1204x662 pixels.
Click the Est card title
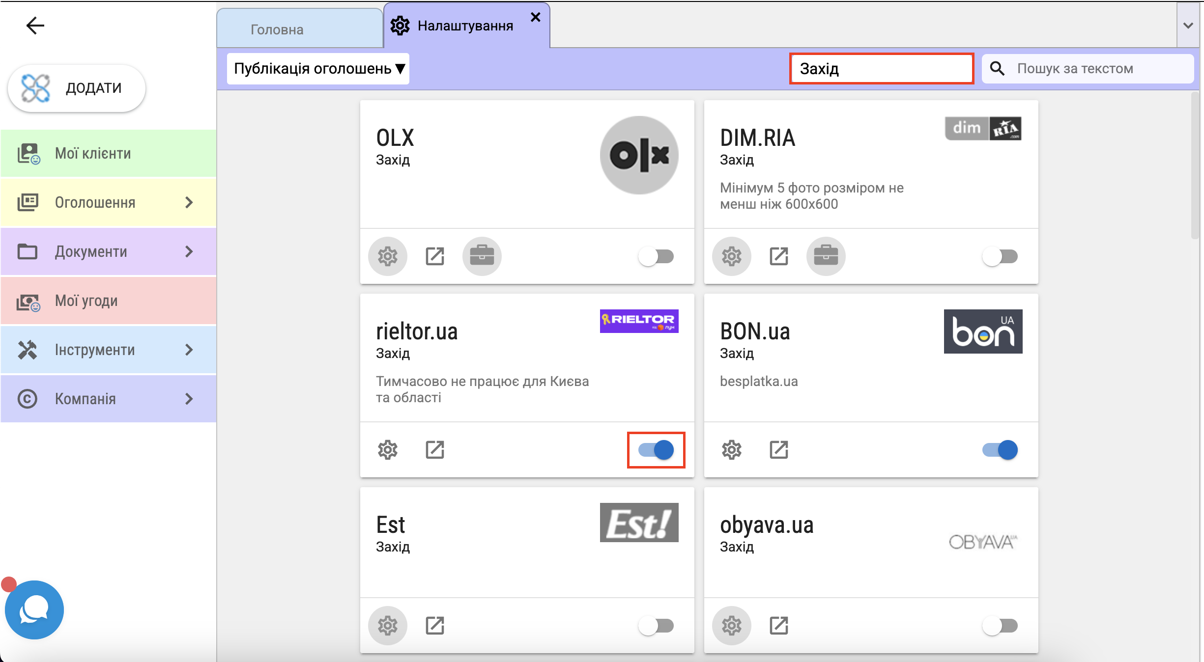coord(391,525)
